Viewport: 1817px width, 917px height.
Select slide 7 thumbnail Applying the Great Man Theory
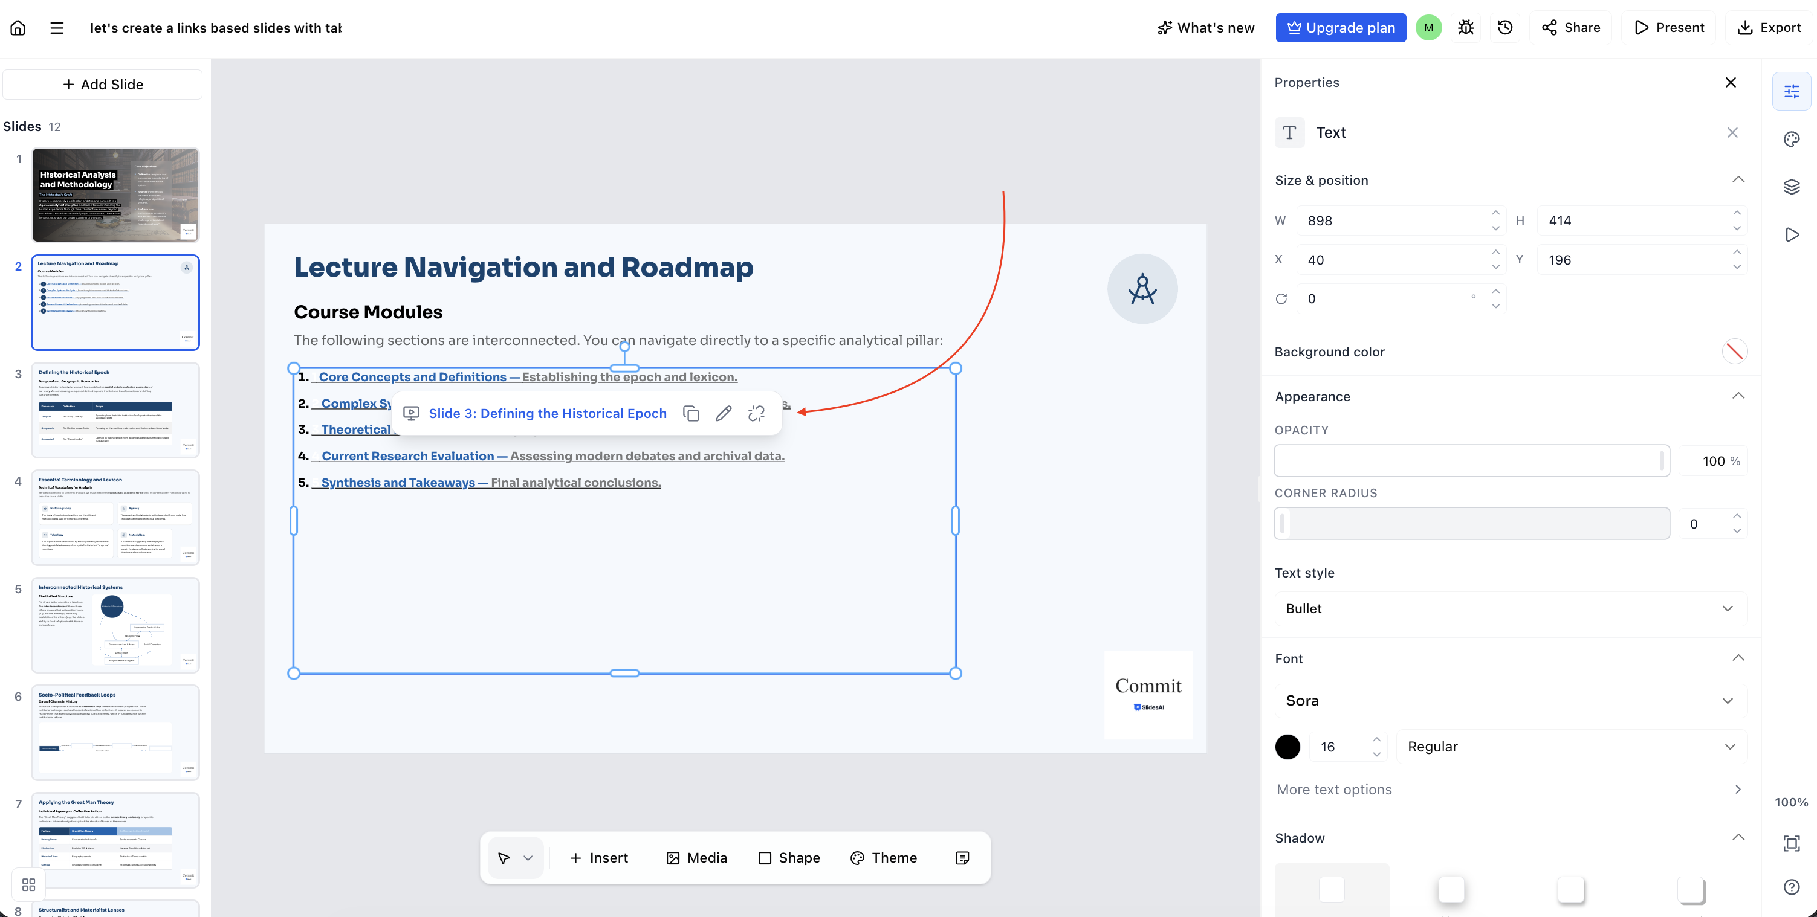tap(115, 840)
